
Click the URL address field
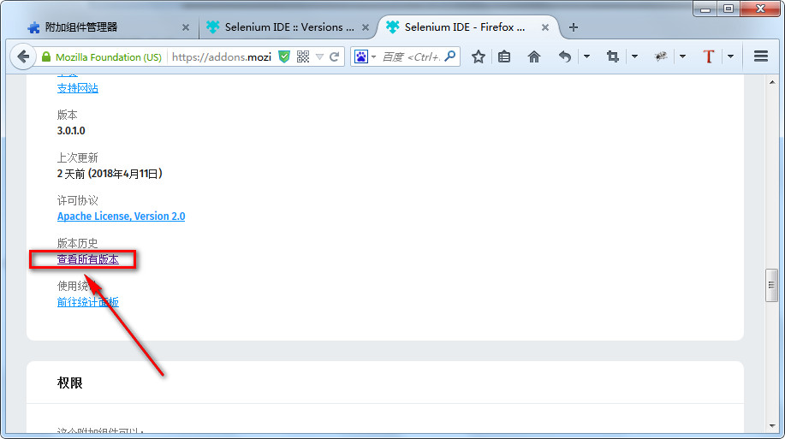pos(221,56)
